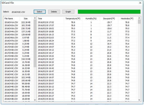The width and height of the screenshot is (144, 105).
Task: Click the green progress bar
Action: (x=109, y=12)
